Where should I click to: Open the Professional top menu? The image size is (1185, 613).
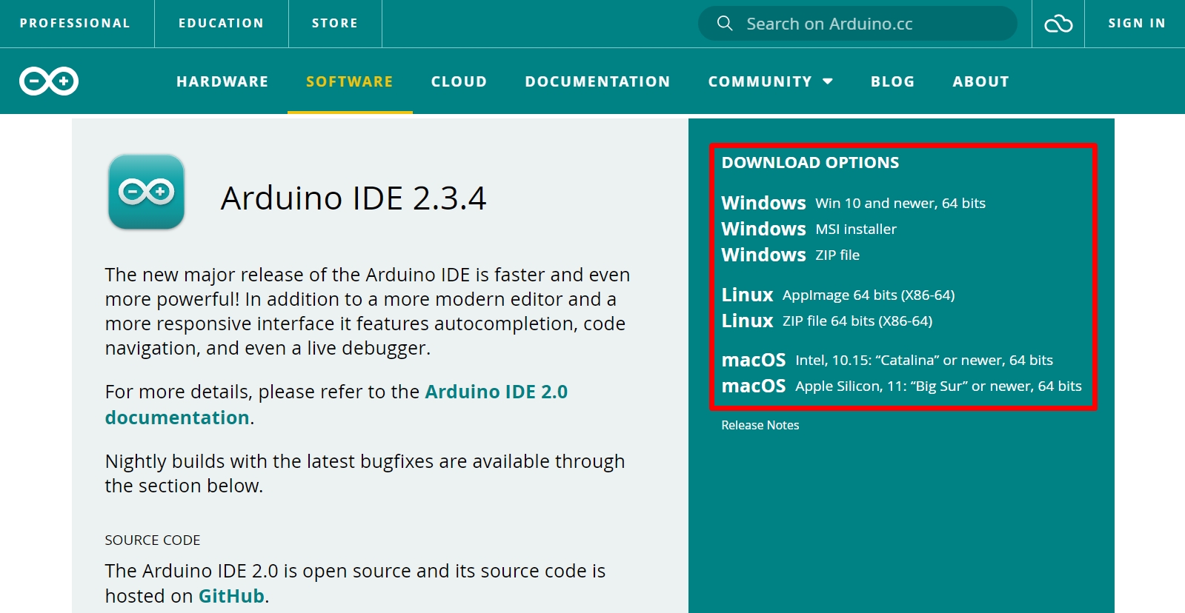coord(75,23)
